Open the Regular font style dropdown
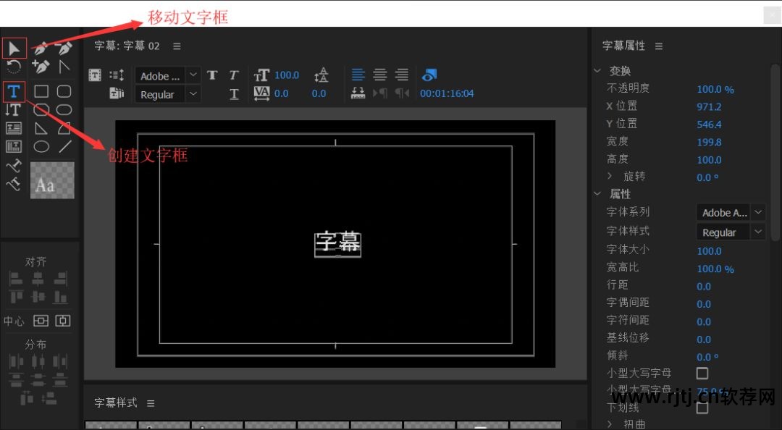The width and height of the screenshot is (782, 430). tap(193, 94)
